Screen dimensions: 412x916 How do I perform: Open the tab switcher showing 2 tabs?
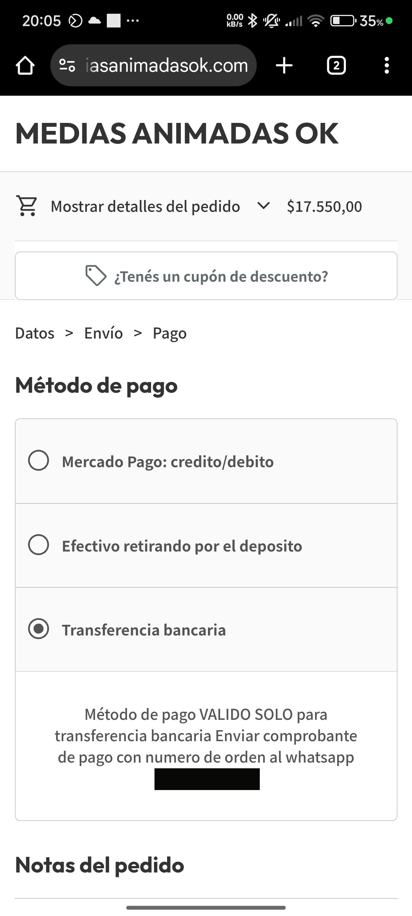coord(336,66)
